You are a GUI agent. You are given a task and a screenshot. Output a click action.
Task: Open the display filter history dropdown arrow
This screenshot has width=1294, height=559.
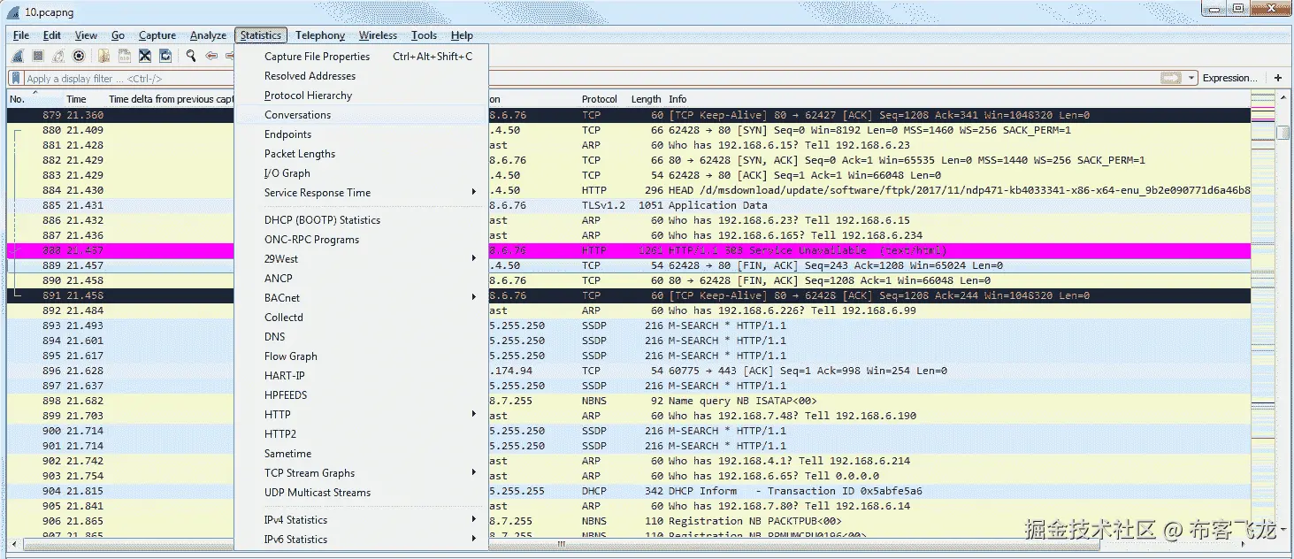[x=1192, y=78]
